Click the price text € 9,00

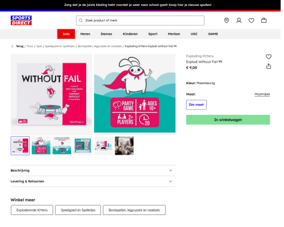[x=191, y=68]
